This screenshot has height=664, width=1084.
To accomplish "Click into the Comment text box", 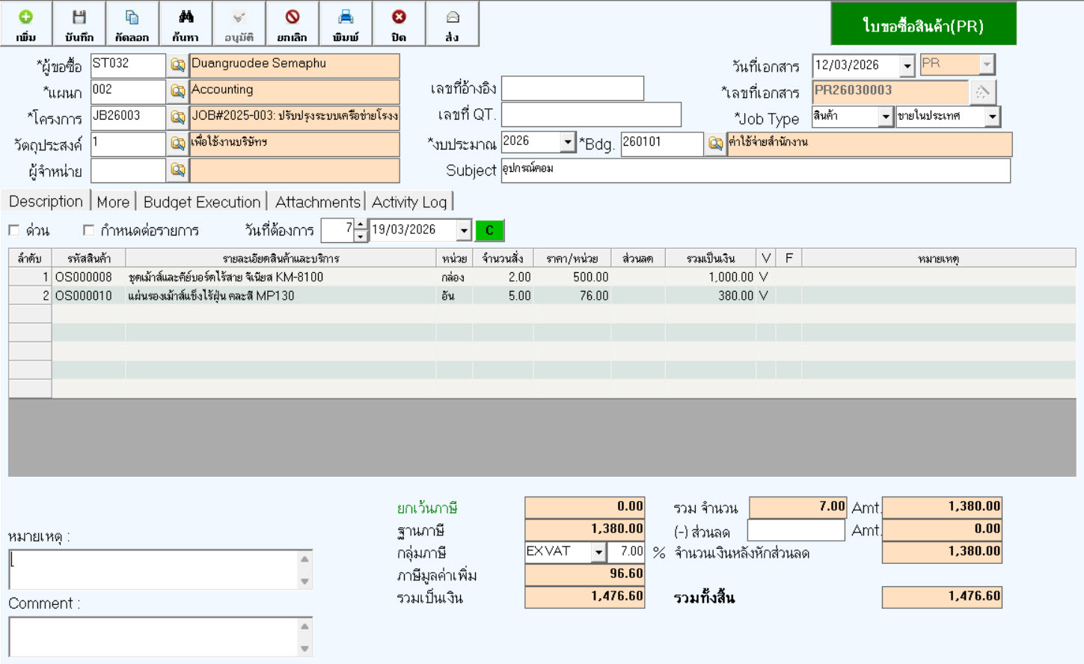I will point(153,636).
